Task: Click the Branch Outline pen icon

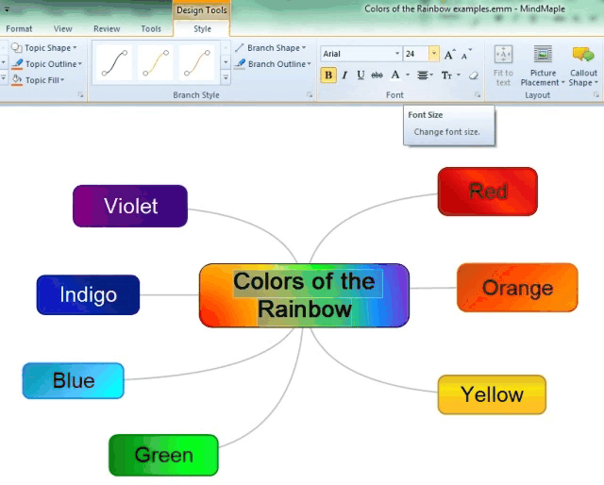Action: pos(241,64)
